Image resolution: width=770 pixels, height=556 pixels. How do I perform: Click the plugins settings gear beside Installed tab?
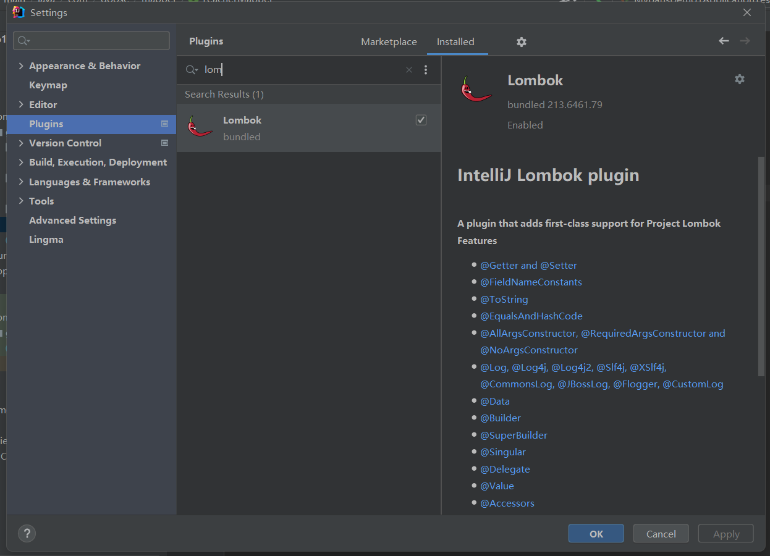click(x=522, y=42)
